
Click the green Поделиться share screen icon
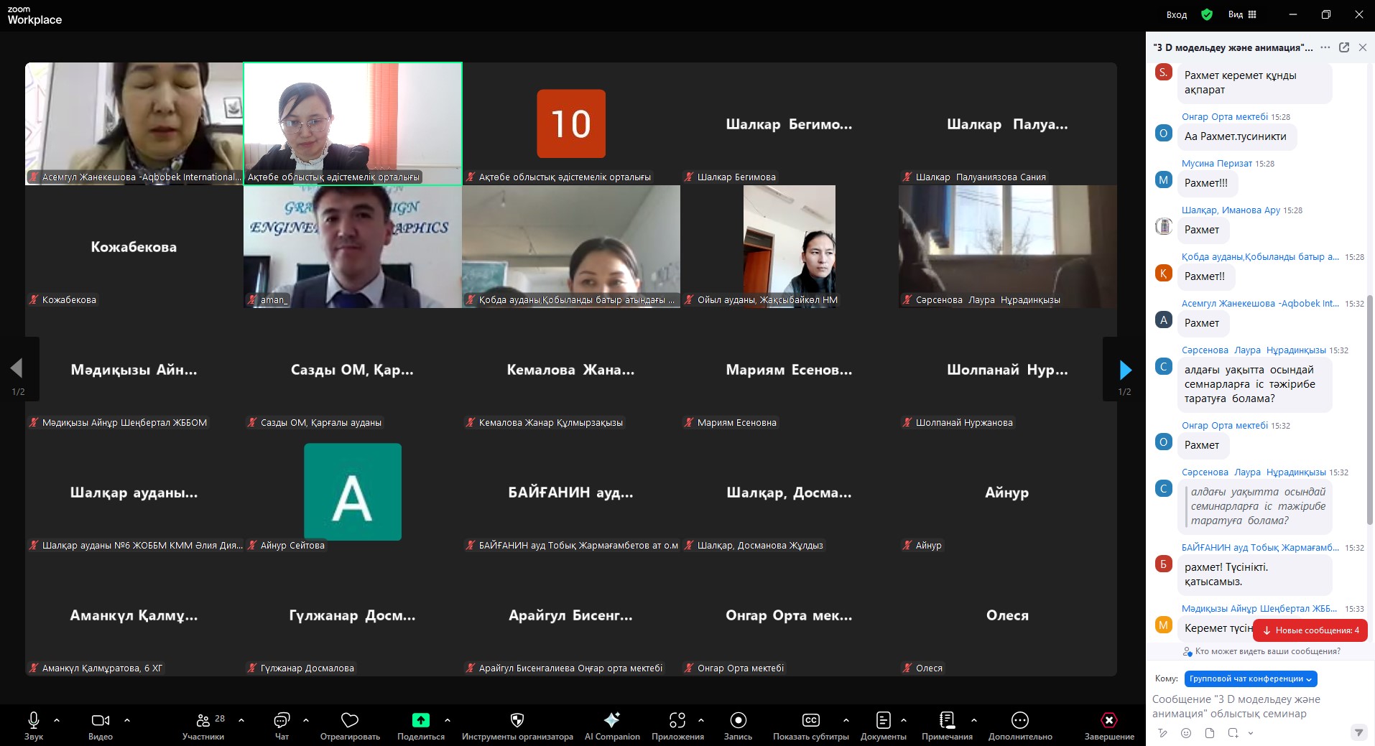point(421,720)
